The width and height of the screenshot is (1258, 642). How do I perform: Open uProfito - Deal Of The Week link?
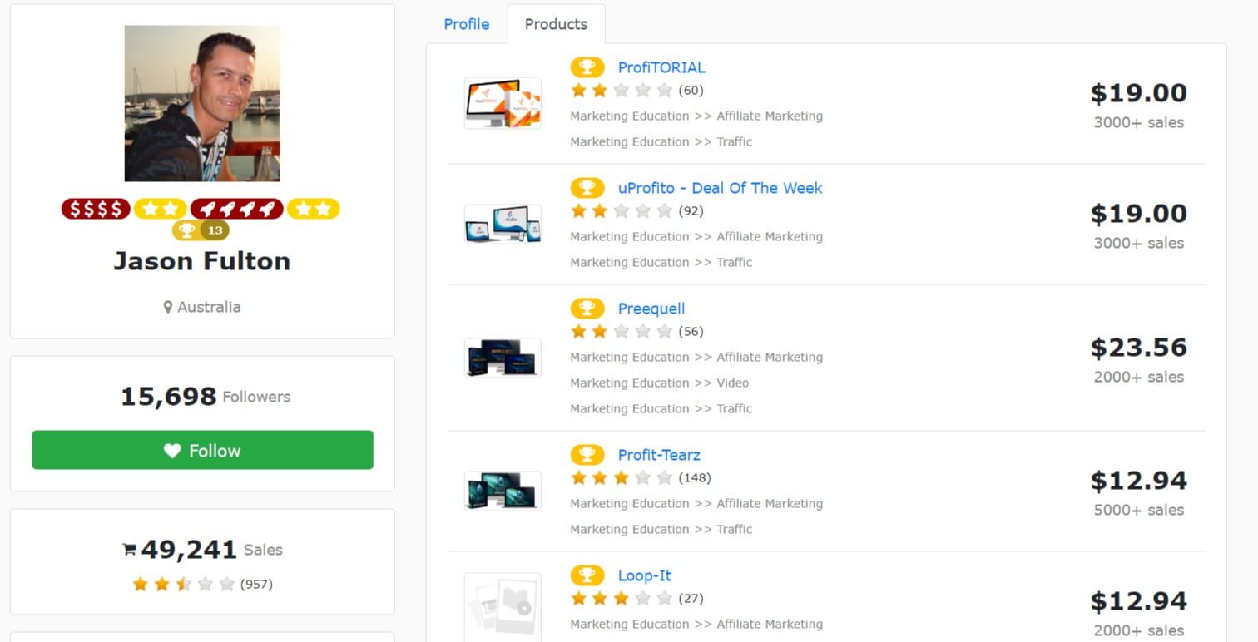point(720,188)
